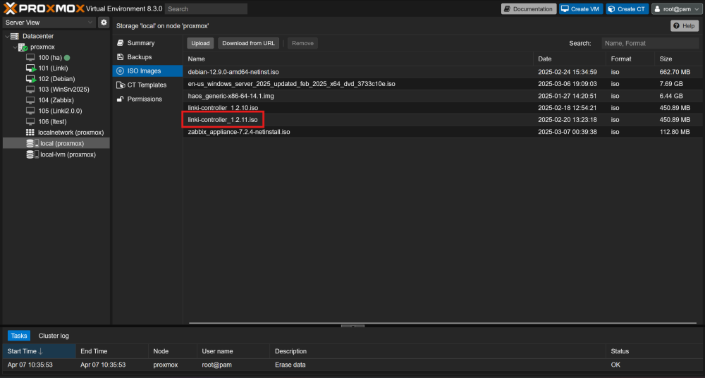Open the Permissions section
The height and width of the screenshot is (378, 705).
(x=147, y=99)
